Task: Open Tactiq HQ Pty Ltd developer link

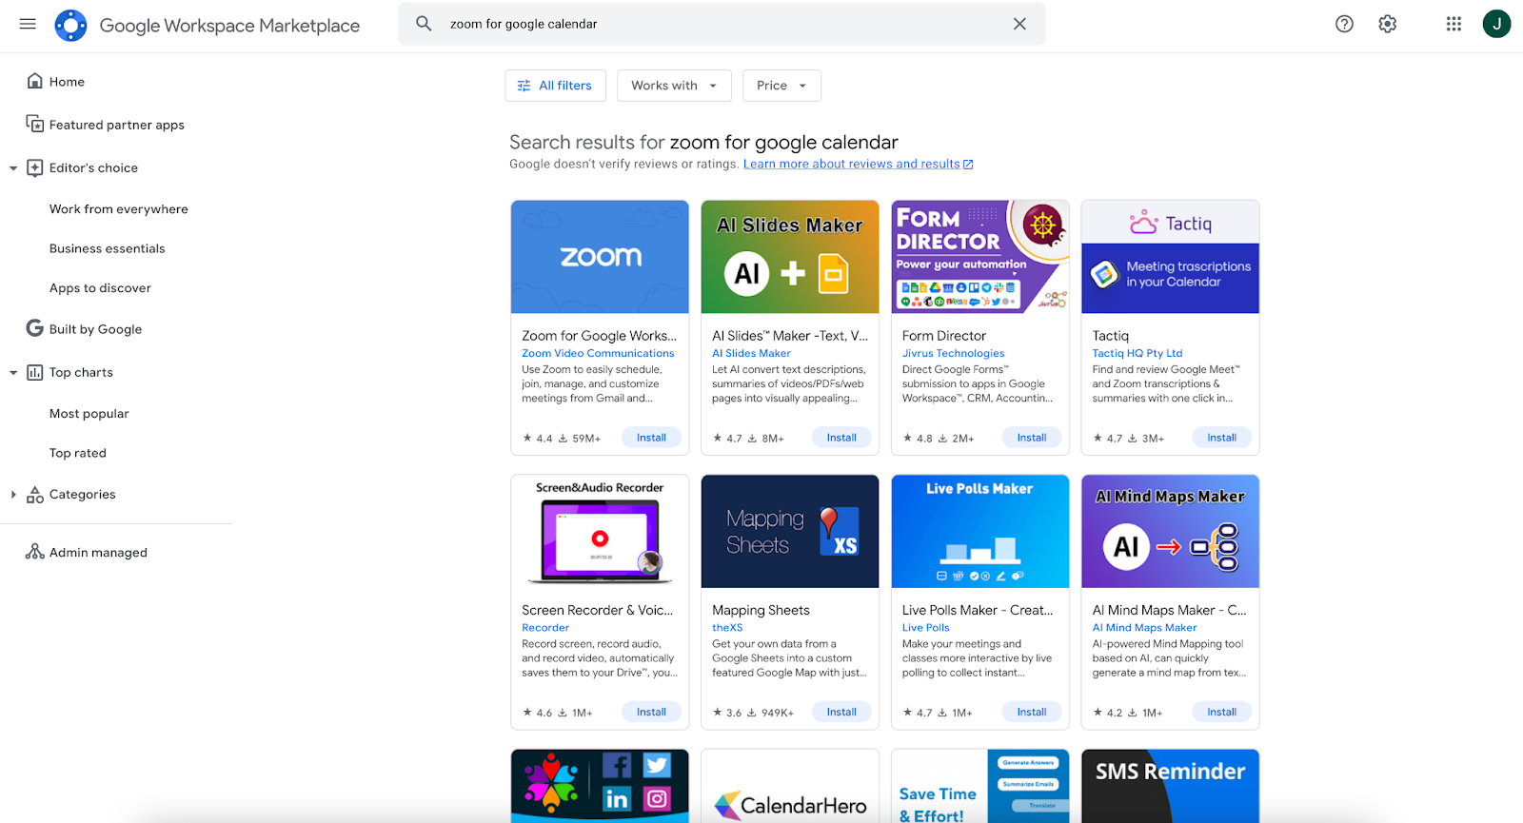Action: pyautogui.click(x=1137, y=353)
